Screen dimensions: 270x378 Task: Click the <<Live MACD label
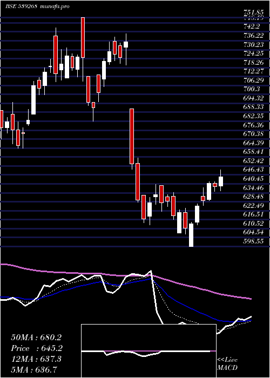227,364
